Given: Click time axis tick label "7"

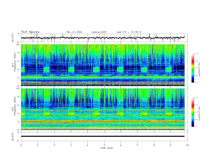Looking at the screenshot, I should (x=137, y=145).
